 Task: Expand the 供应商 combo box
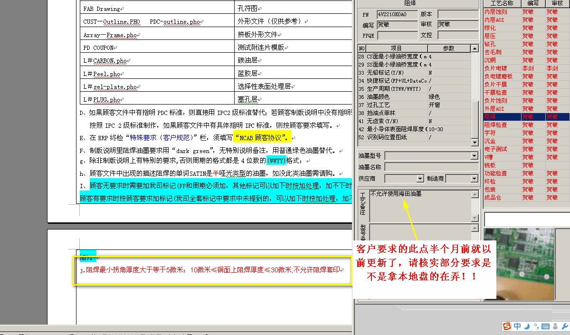tap(420, 178)
